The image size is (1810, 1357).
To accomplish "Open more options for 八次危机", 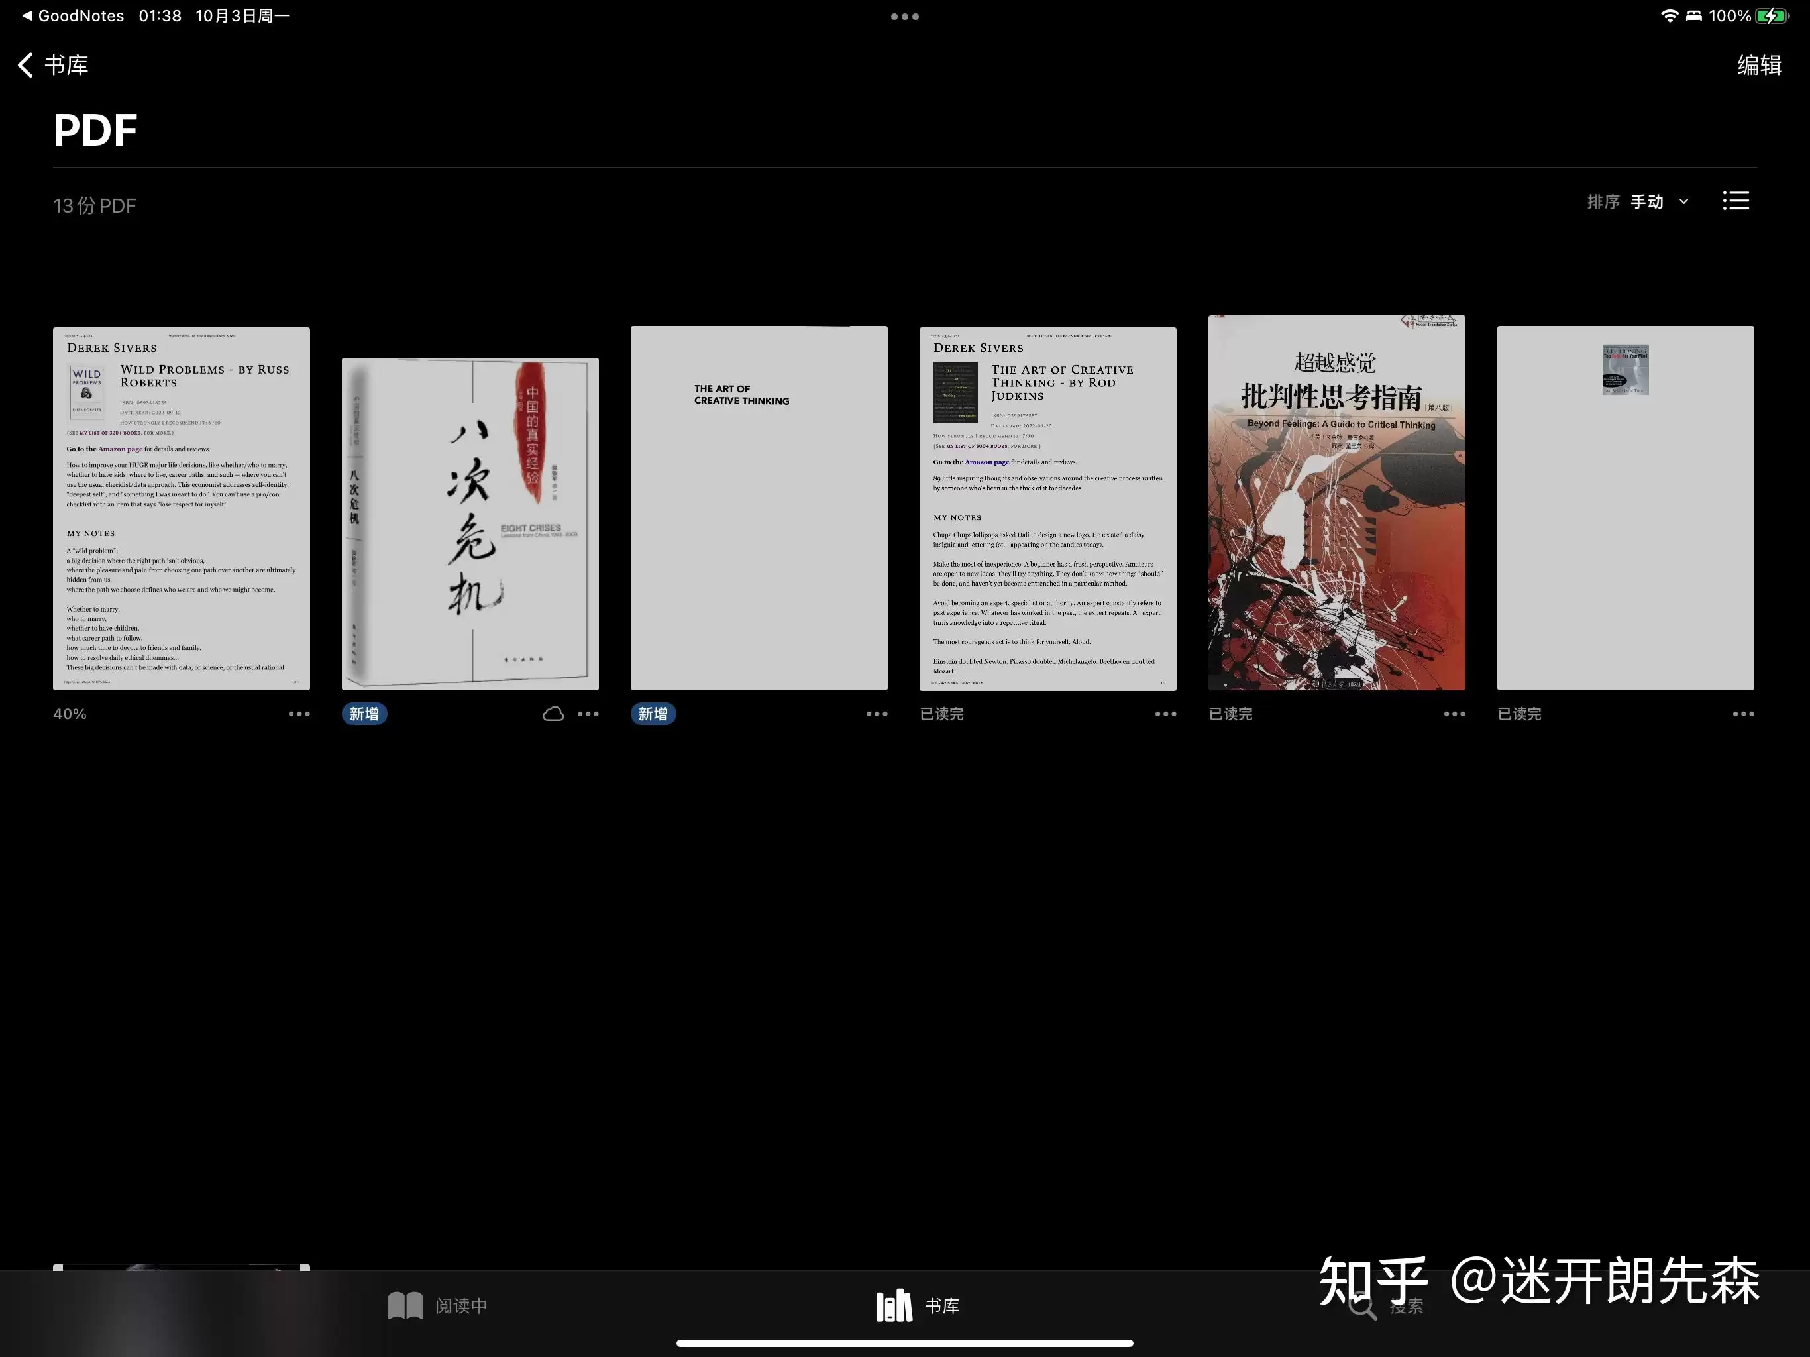I will (588, 714).
